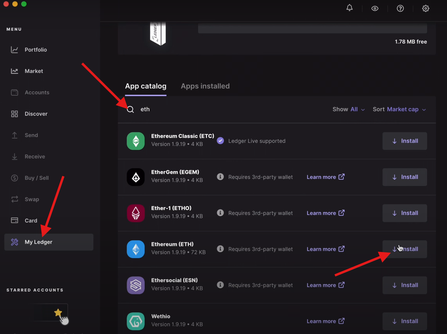Toggle discreet mode with the eye icon
This screenshot has width=447, height=334.
tap(375, 8)
